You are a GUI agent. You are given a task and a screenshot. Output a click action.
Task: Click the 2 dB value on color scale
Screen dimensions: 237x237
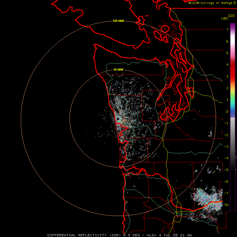227,88
